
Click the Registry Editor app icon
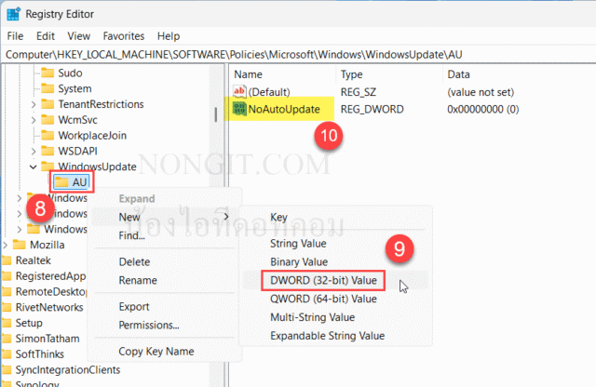(x=13, y=14)
